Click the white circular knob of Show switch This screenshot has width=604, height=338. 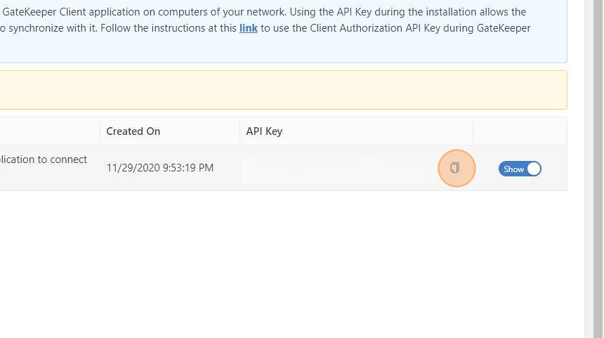tap(534, 169)
